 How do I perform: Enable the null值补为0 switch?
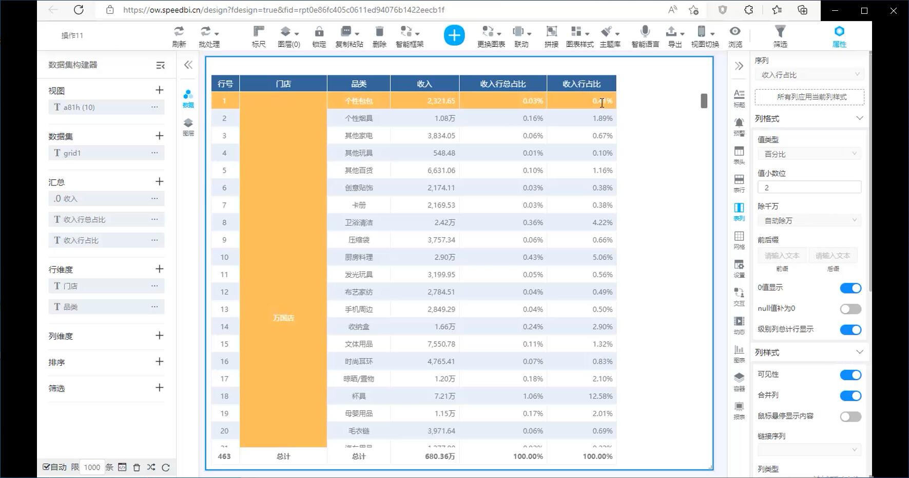tap(850, 309)
